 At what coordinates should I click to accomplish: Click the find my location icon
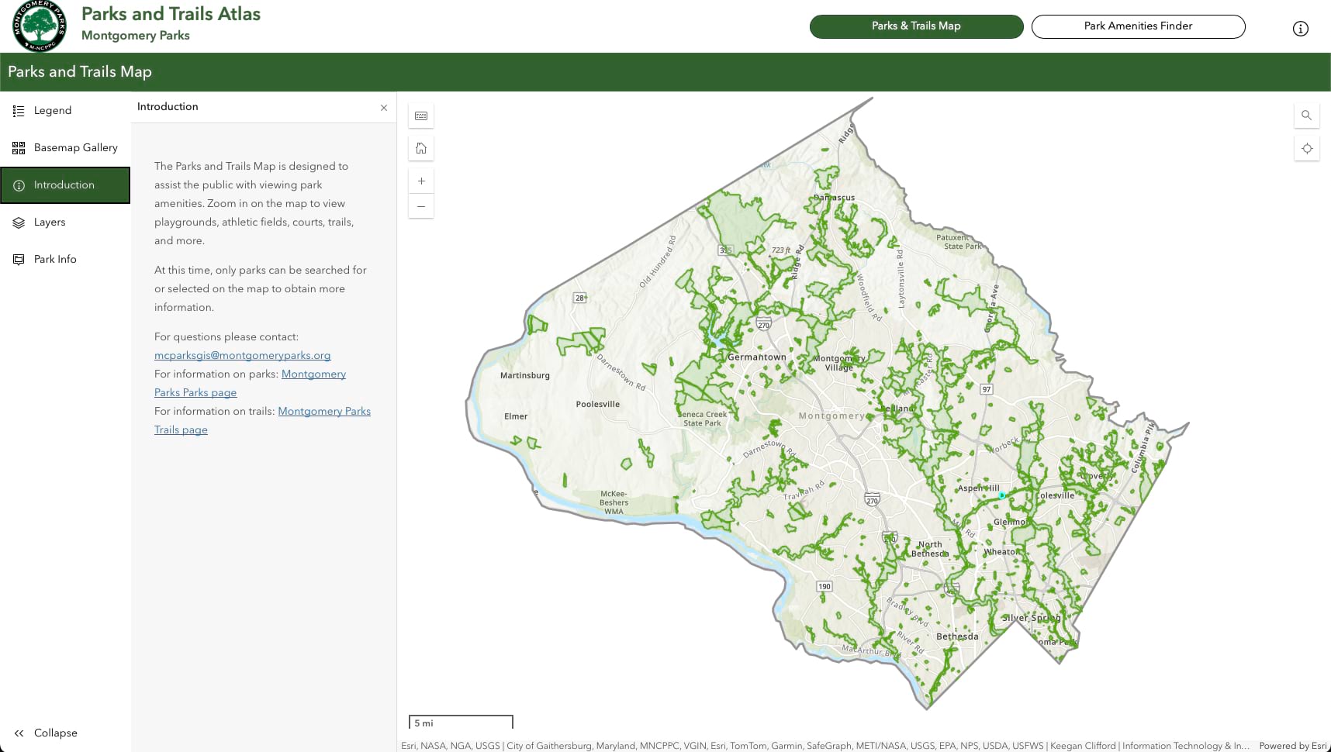click(x=1306, y=147)
